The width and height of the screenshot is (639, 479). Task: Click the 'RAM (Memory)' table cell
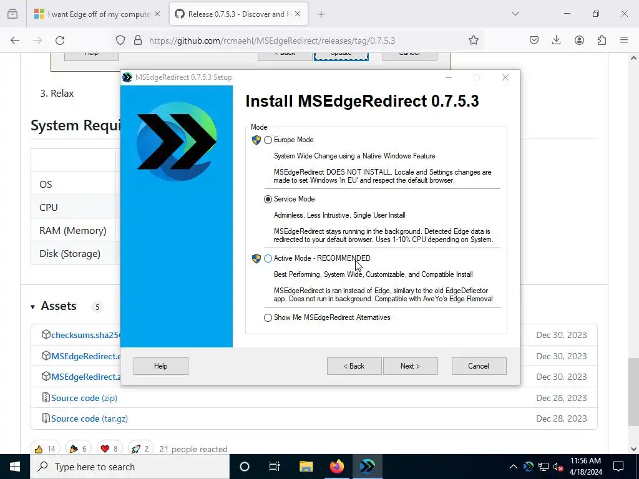73,231
